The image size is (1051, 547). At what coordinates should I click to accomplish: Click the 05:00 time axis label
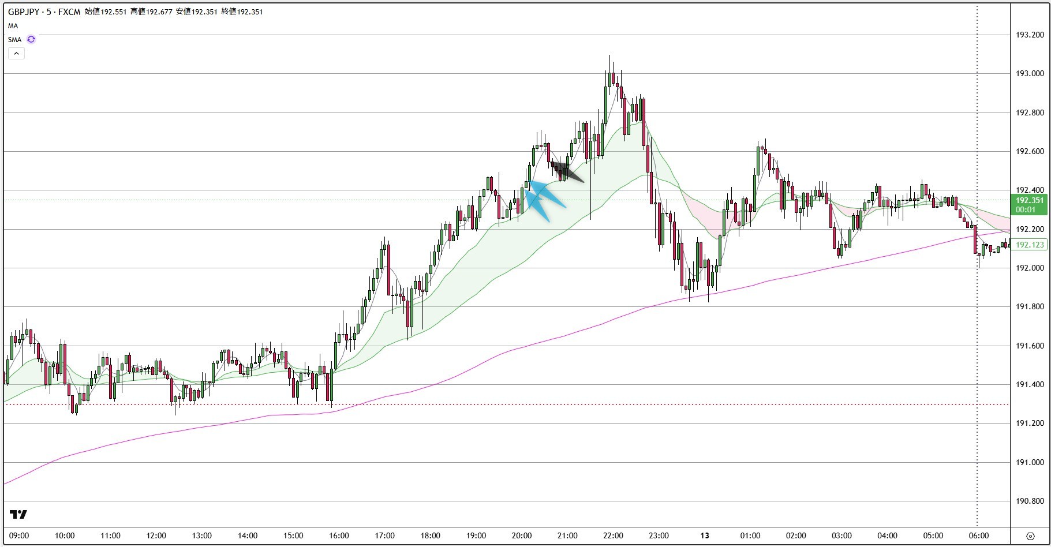coord(933,535)
